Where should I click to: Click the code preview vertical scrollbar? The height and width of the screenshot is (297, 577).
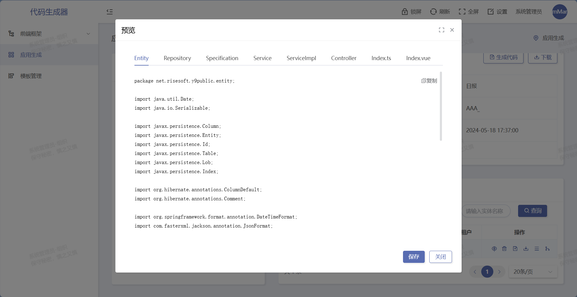tap(441, 106)
